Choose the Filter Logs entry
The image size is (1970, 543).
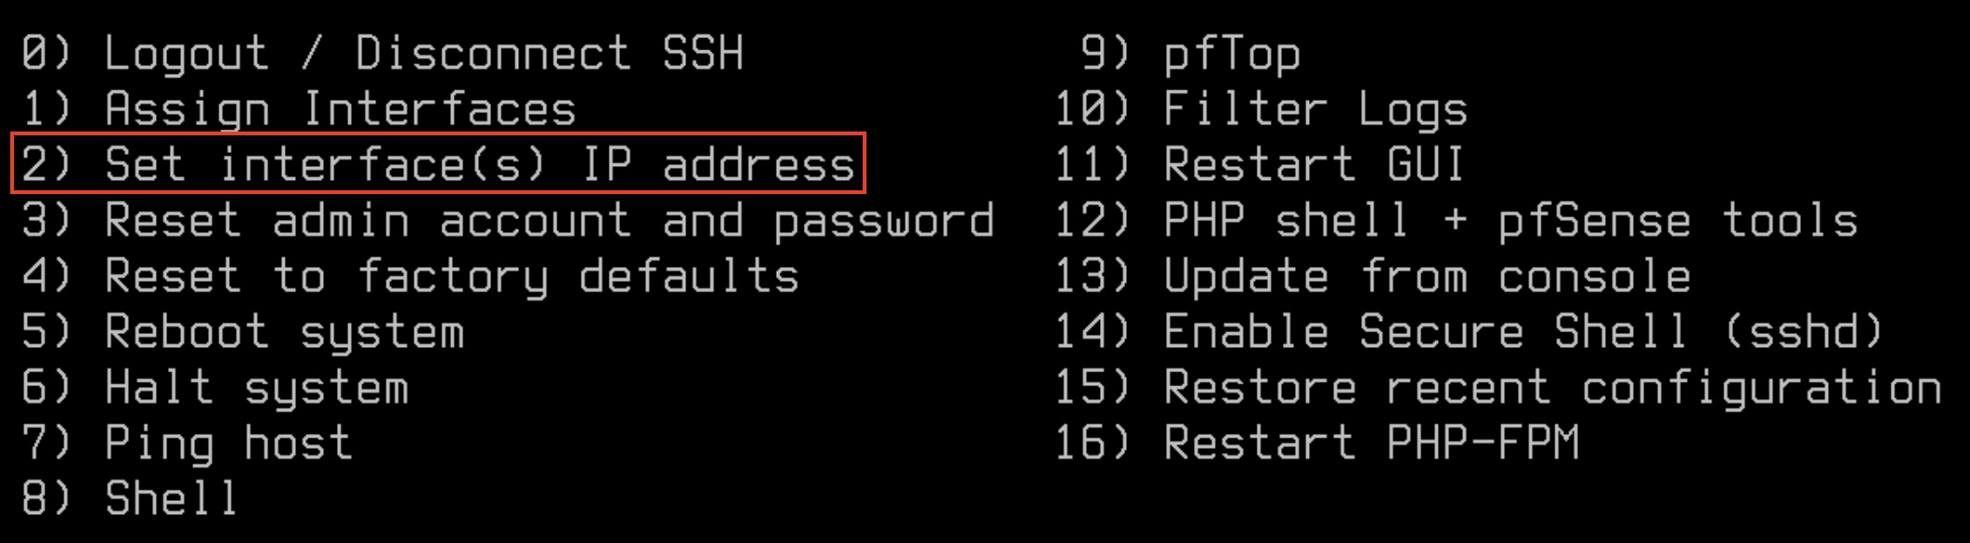[x=1315, y=109]
